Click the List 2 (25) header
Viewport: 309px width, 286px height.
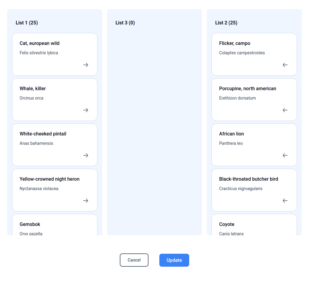coord(226,23)
